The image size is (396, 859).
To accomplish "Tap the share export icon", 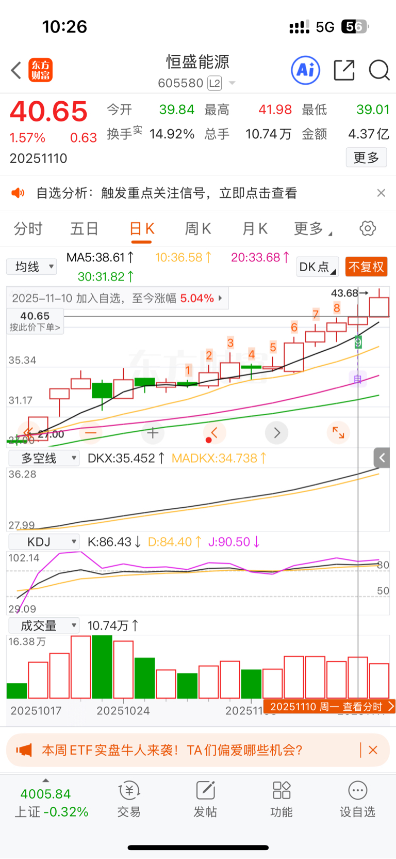I will click(x=344, y=70).
